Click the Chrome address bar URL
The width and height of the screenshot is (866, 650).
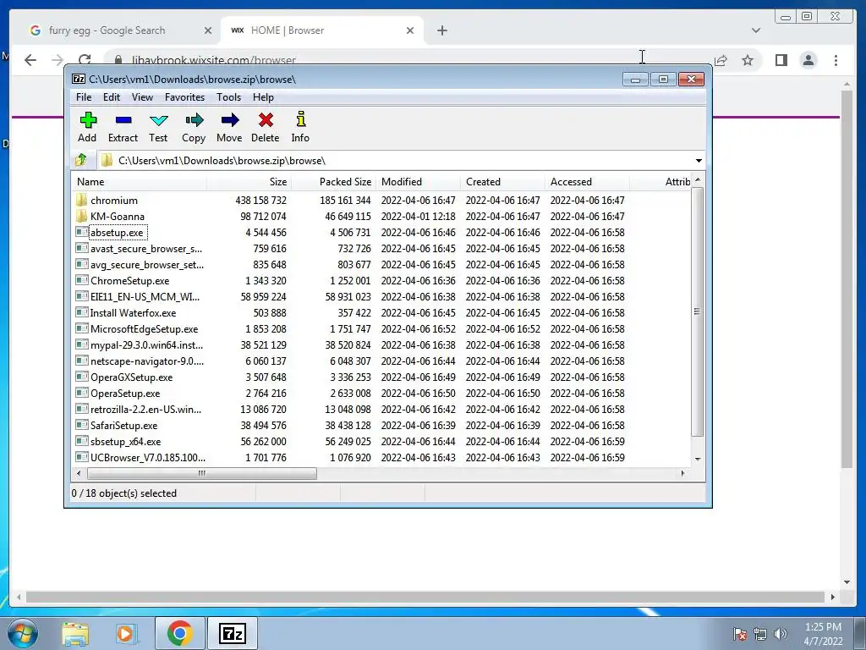point(213,60)
